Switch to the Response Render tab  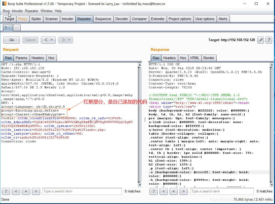click(x=209, y=58)
